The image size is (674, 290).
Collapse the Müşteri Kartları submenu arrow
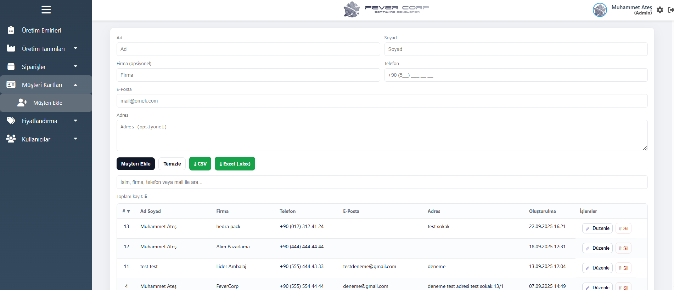(x=75, y=85)
